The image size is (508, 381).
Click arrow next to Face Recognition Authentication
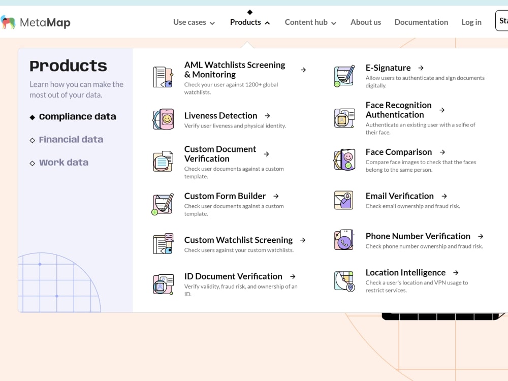442,110
